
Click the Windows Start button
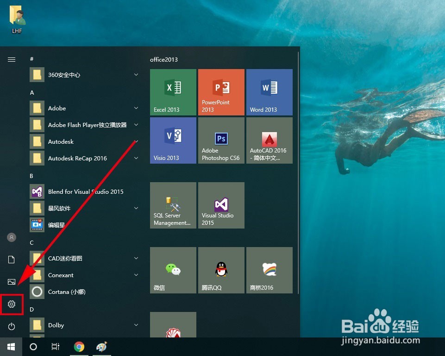point(11,346)
